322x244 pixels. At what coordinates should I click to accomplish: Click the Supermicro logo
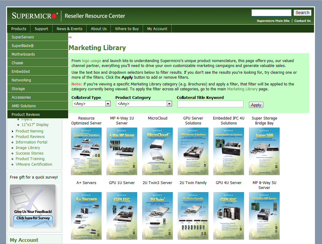[x=35, y=16]
